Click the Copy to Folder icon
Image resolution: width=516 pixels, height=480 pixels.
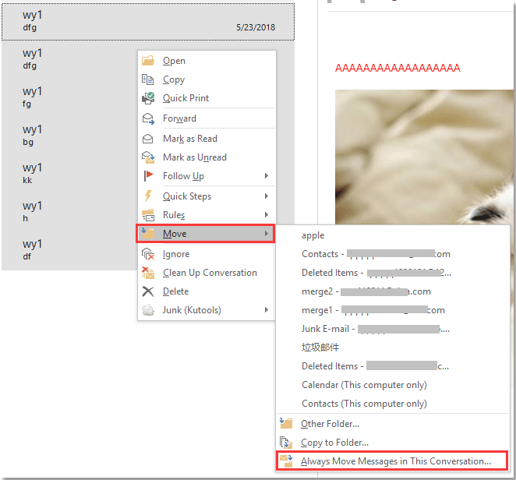tap(286, 443)
